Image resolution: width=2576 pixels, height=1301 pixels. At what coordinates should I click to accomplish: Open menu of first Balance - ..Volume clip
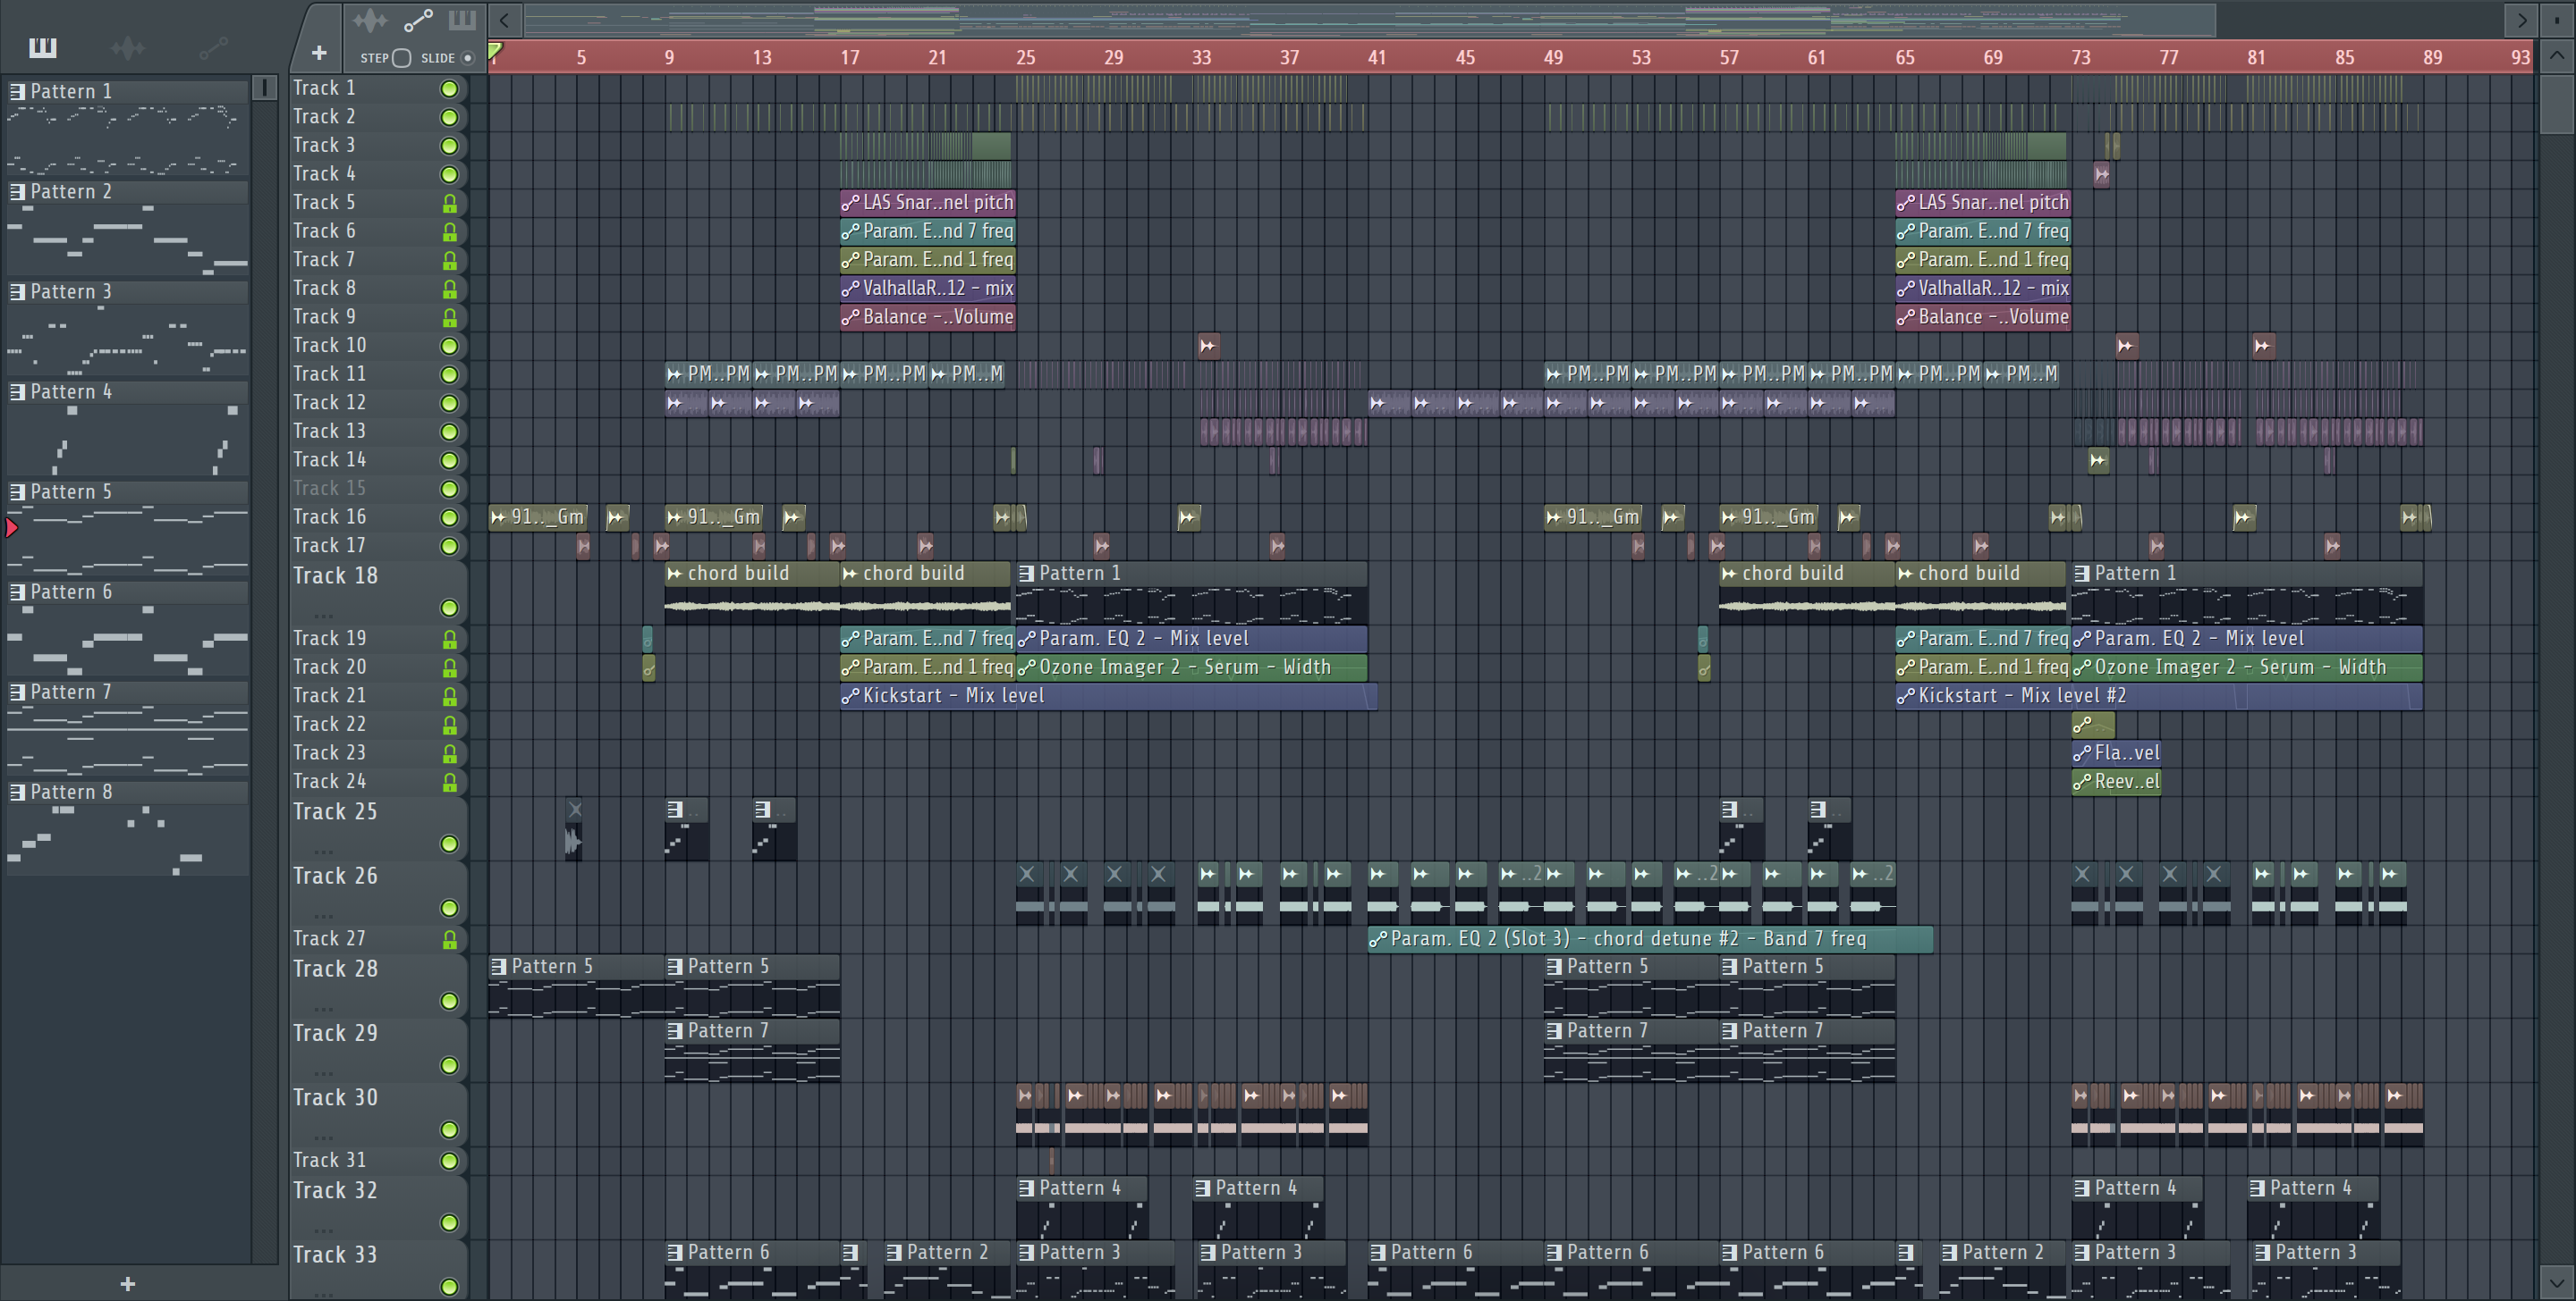[x=850, y=318]
